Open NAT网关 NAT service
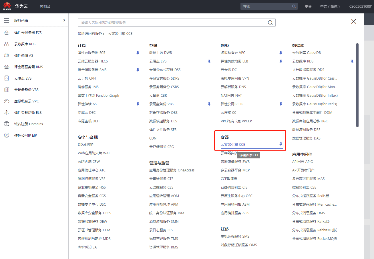Screen dimensions: 374x259 (231, 96)
